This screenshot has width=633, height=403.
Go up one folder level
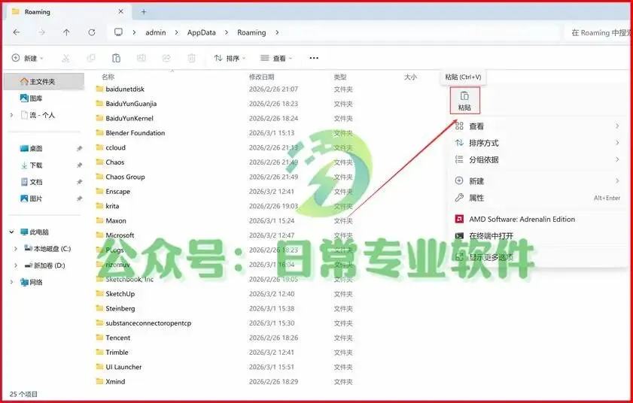click(66, 32)
